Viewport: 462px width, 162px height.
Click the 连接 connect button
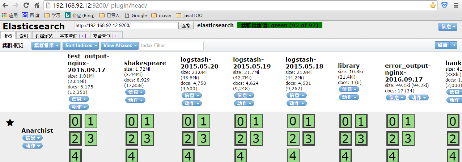click(x=186, y=26)
